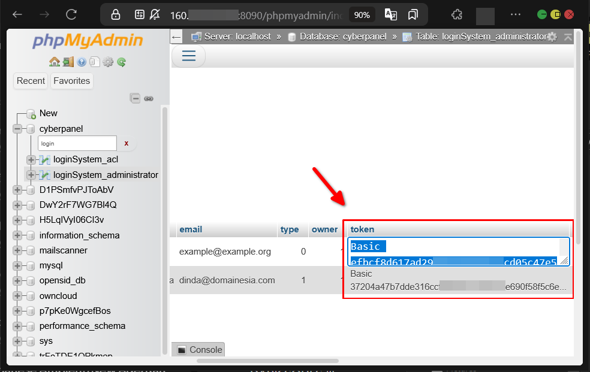The image size is (590, 372).
Task: Click Table: loginSystem_administrator breadcrumb
Action: point(481,37)
